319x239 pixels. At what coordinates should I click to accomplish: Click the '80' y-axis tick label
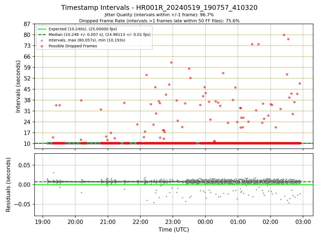[27, 35]
